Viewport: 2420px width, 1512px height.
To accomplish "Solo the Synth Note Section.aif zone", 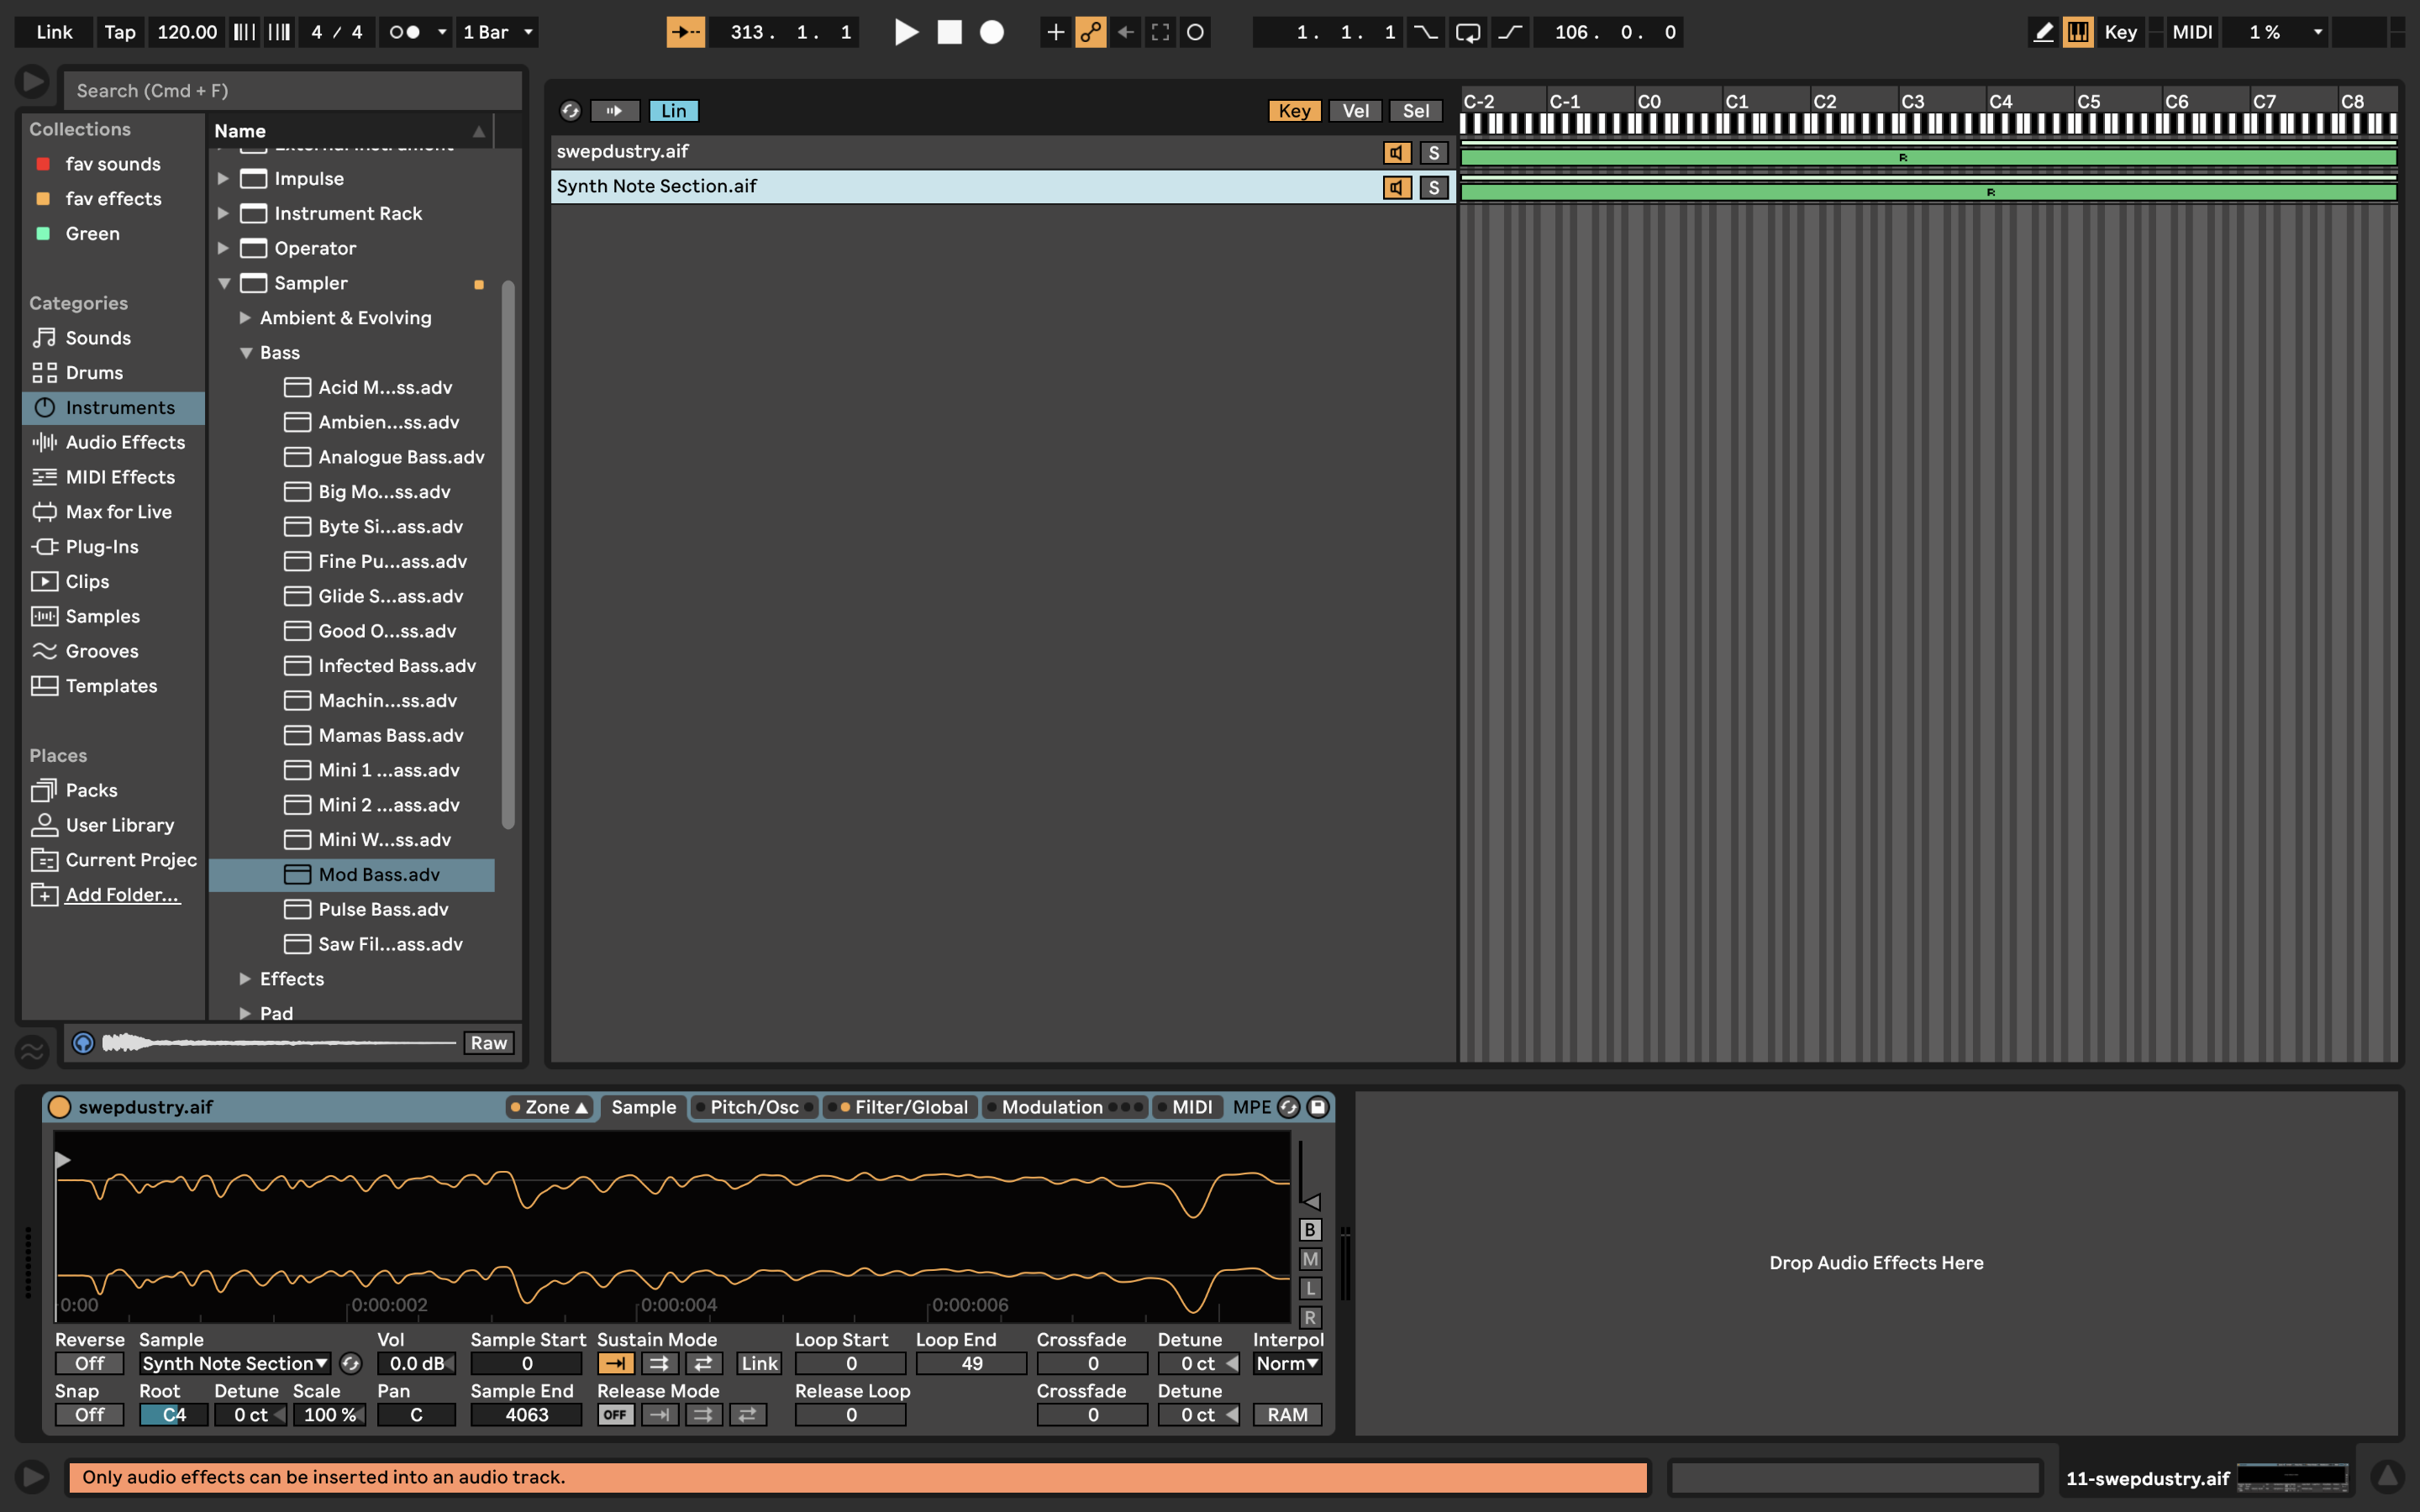I will pos(1433,187).
